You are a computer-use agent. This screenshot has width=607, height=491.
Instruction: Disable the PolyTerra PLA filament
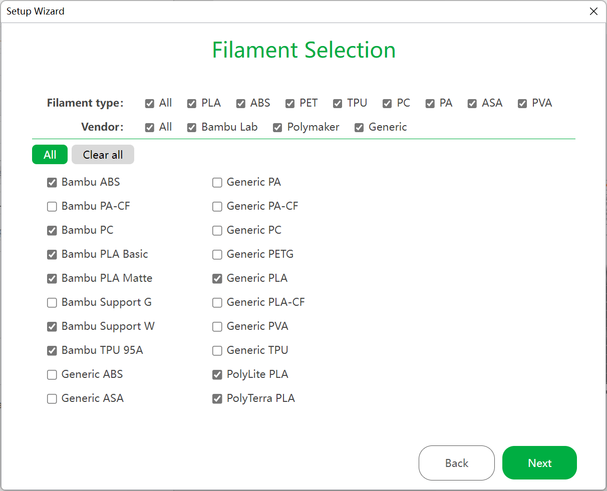[x=217, y=399]
